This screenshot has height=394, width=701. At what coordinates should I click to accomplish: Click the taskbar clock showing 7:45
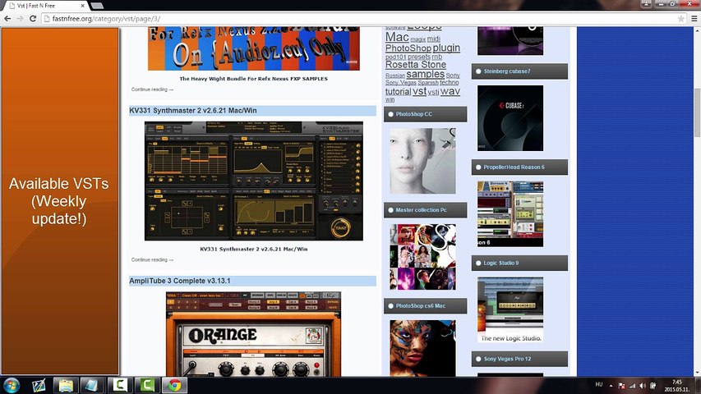[x=677, y=386]
